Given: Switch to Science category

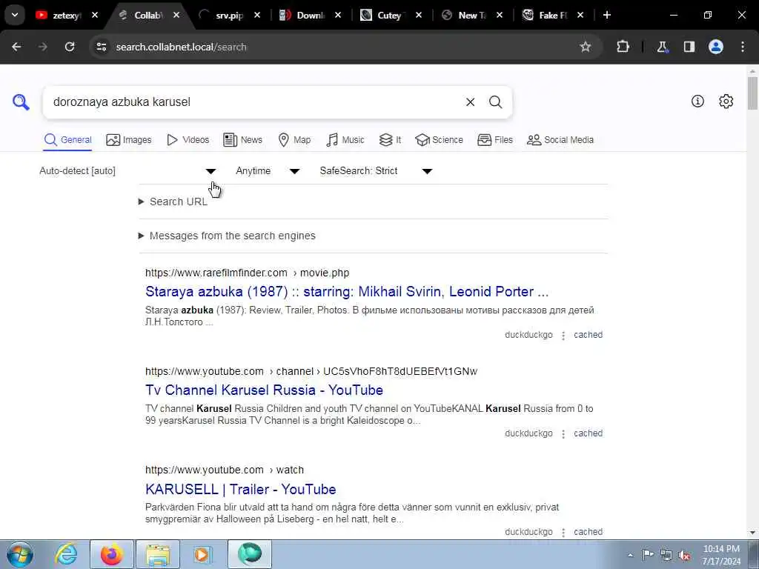Looking at the screenshot, I should (x=439, y=140).
